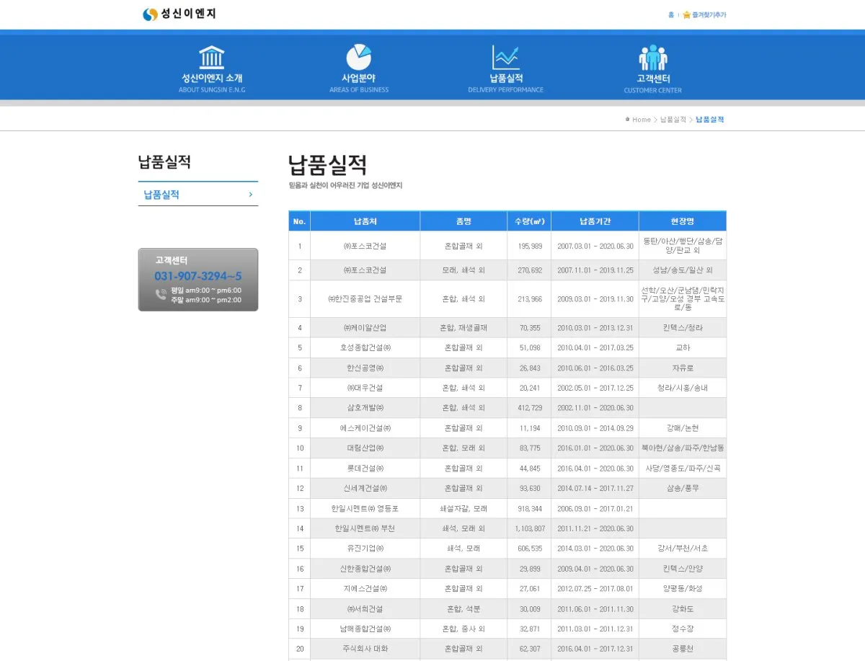The image size is (865, 661).
Task: Click the No. column header
Action: [x=300, y=221]
